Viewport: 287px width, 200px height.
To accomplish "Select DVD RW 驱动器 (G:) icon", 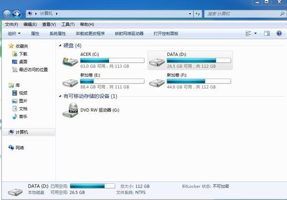I will click(70, 110).
